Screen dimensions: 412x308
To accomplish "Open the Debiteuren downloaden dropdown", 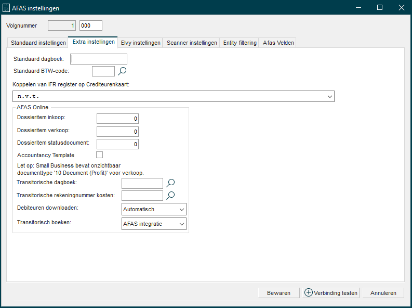I will click(x=154, y=209).
